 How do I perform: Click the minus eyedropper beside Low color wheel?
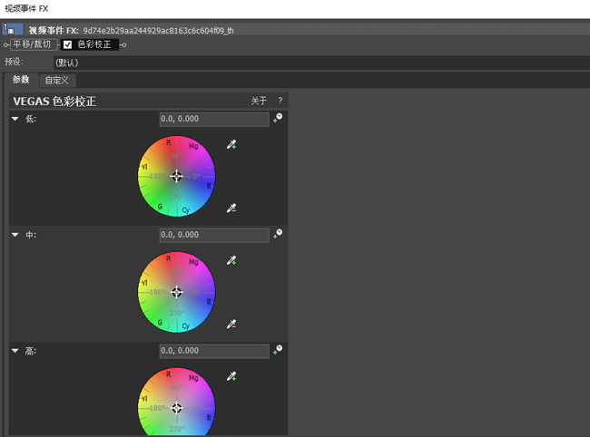231,209
